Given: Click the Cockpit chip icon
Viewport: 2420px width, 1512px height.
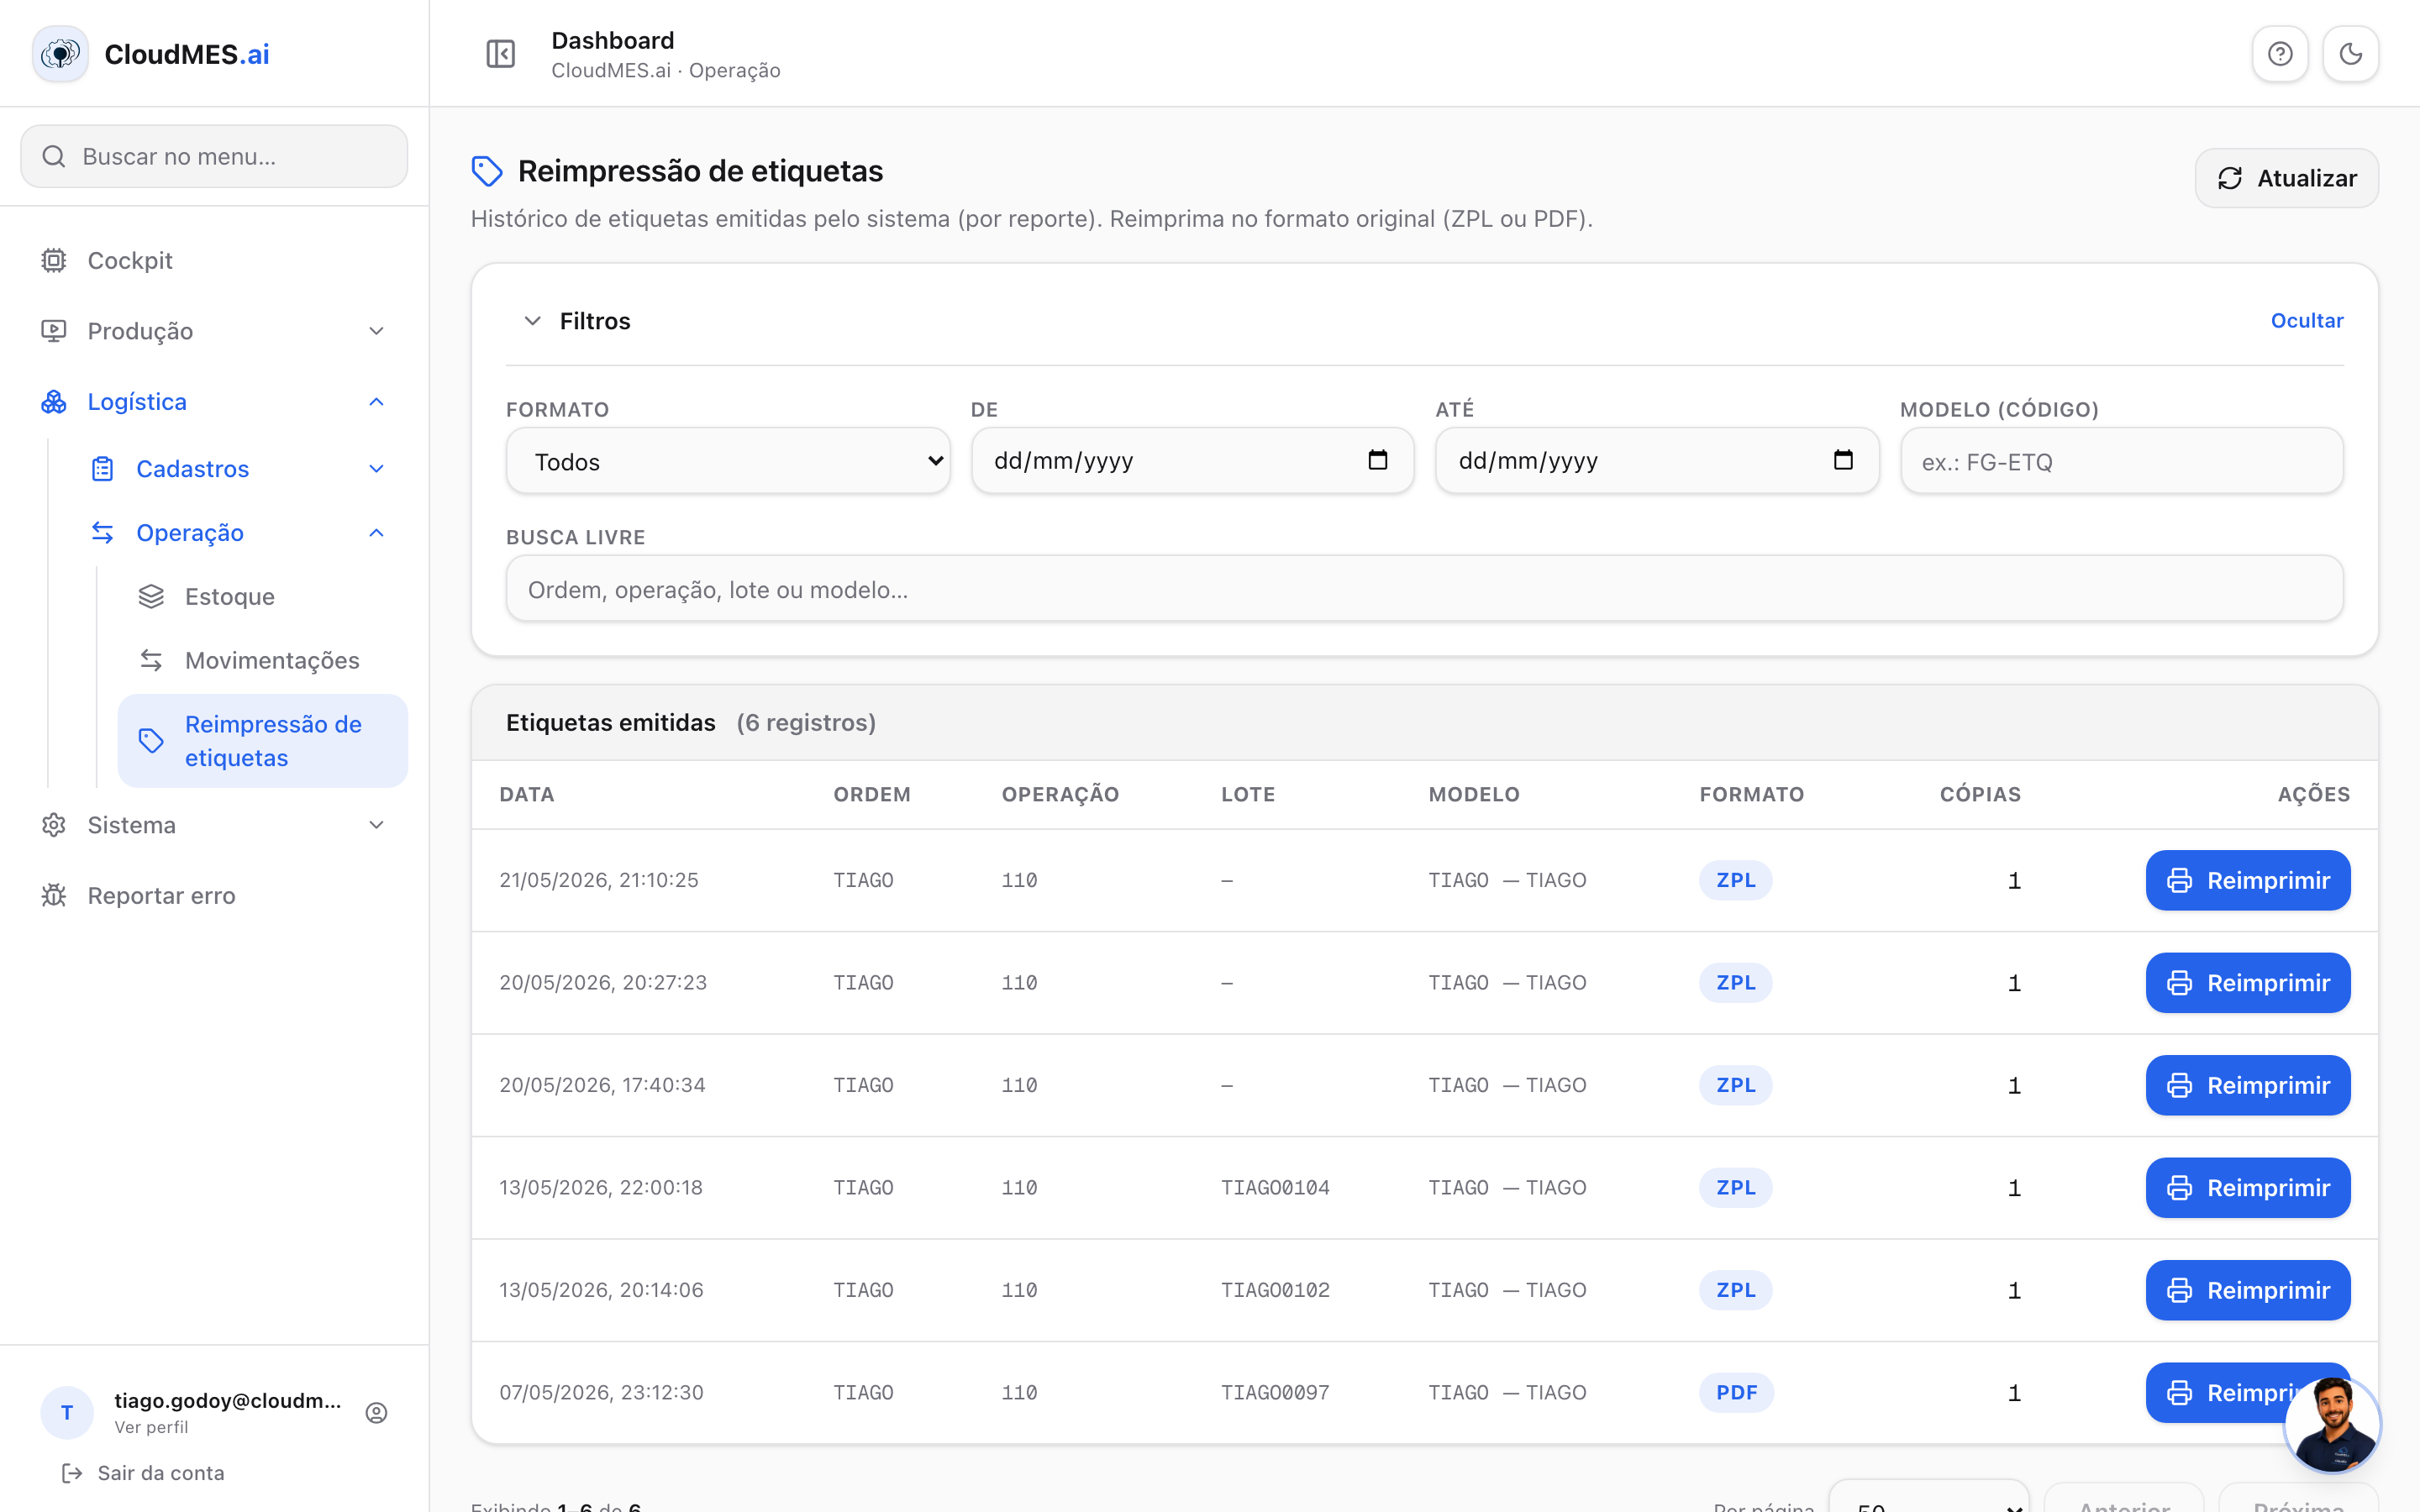Looking at the screenshot, I should 54,260.
